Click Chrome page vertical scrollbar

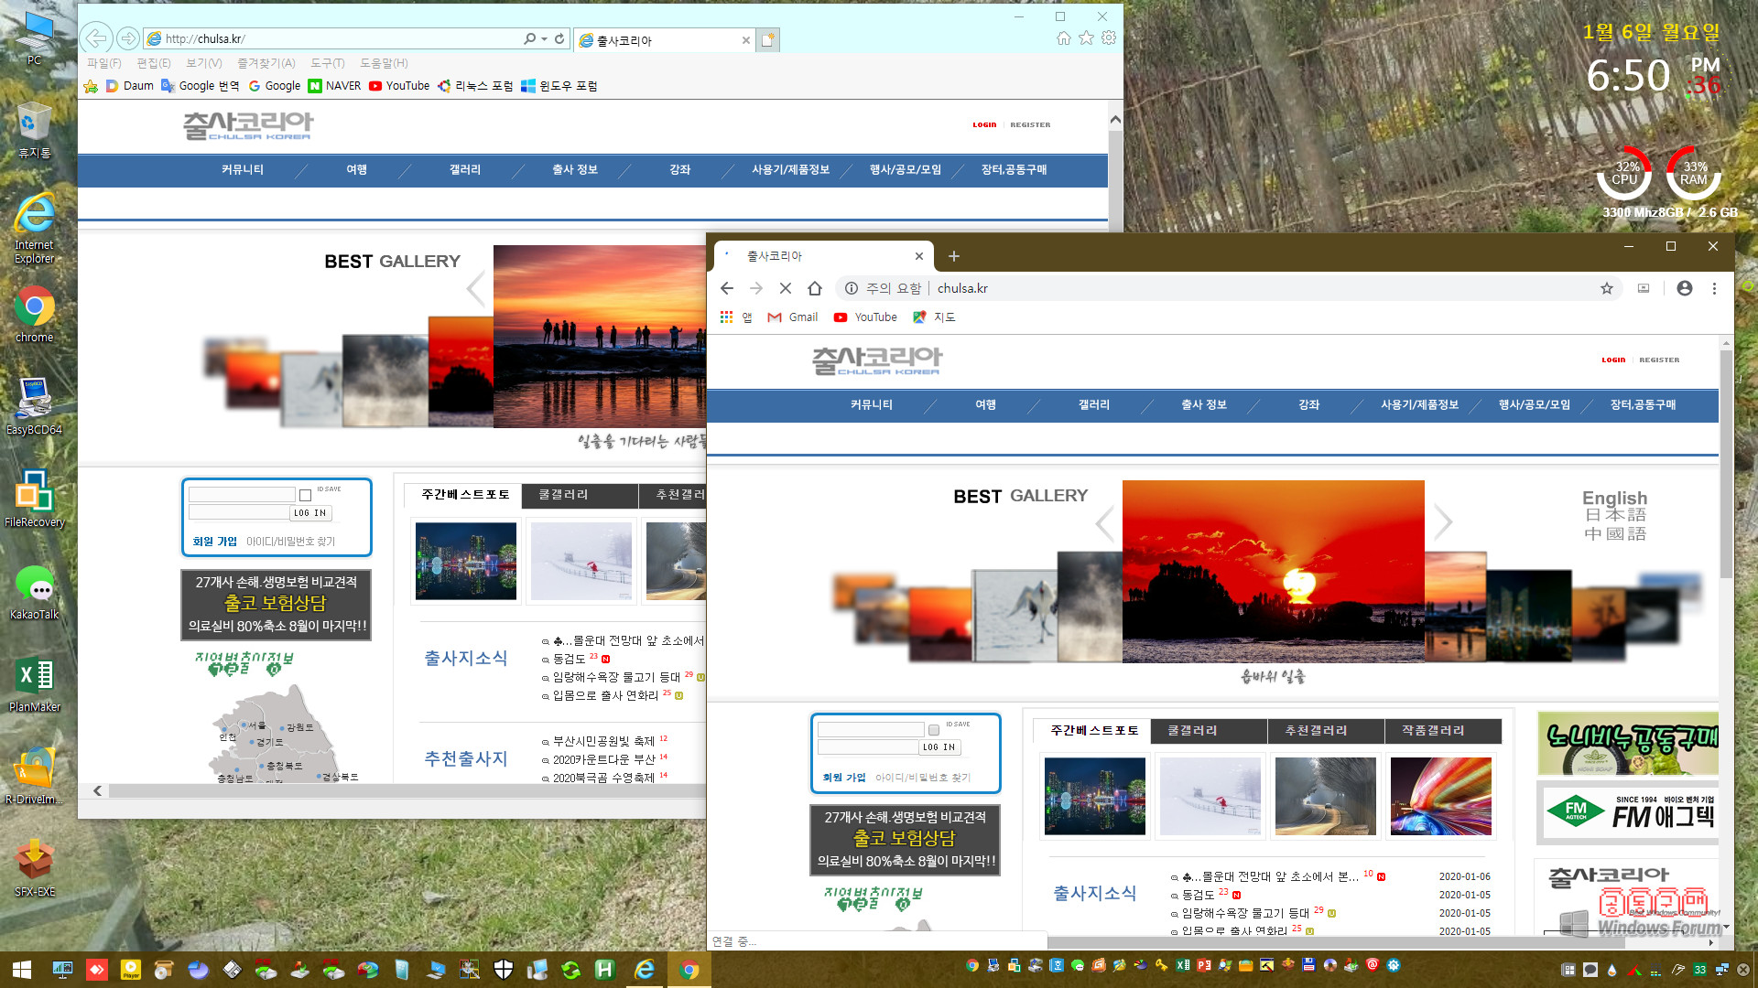pos(1725,463)
